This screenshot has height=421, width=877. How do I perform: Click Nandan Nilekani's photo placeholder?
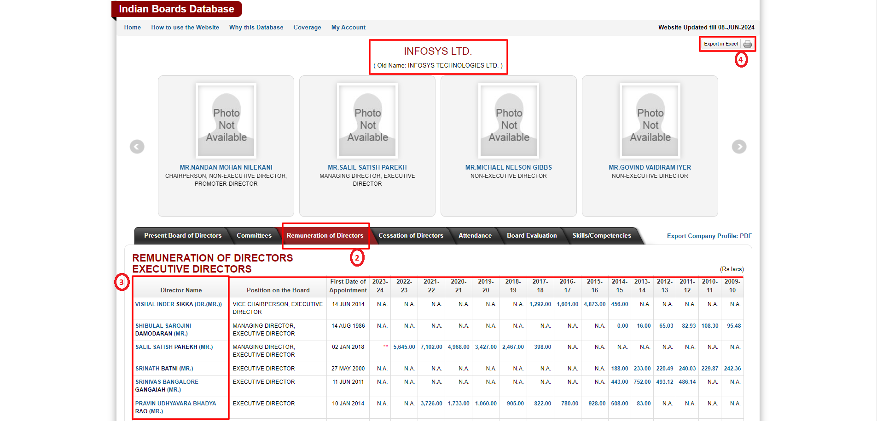(226, 121)
